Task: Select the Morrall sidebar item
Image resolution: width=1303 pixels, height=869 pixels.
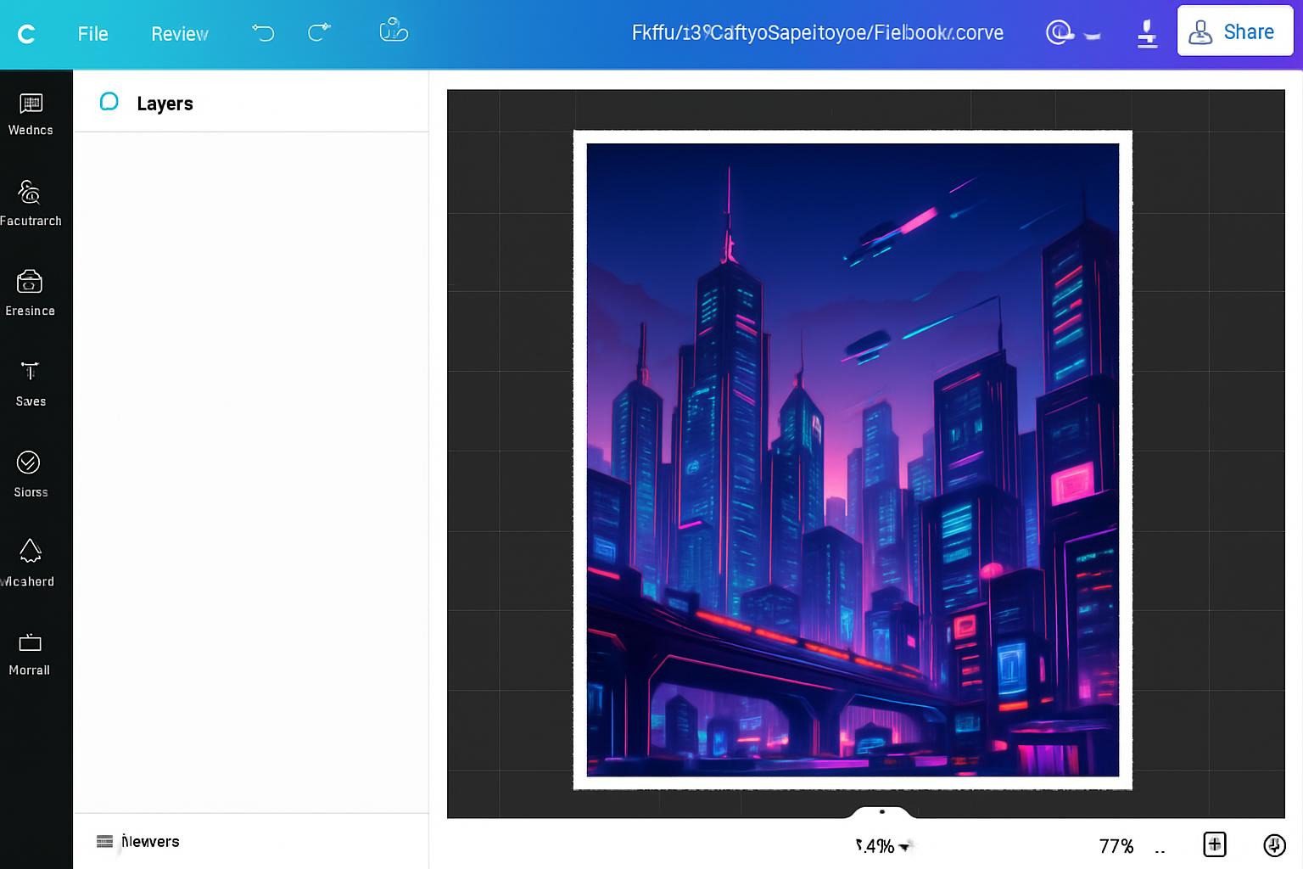Action: (31, 652)
